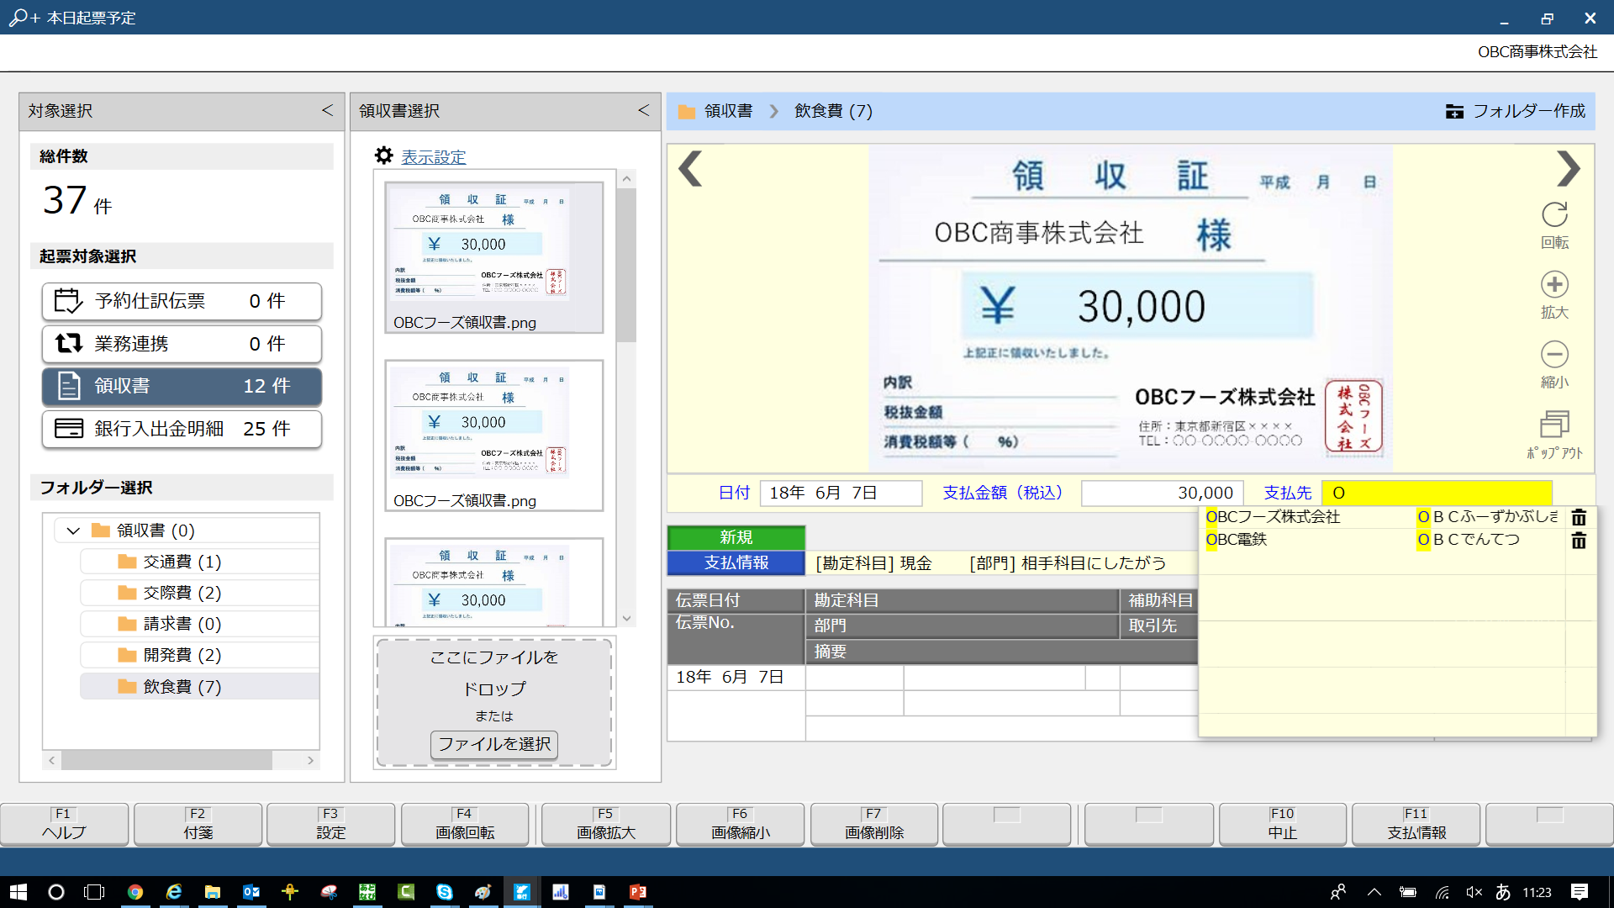The width and height of the screenshot is (1614, 908).
Task: Click the thumbnail list scroll down arrow
Action: point(626,618)
